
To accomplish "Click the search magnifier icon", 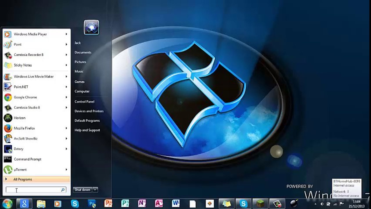I will tap(63, 190).
